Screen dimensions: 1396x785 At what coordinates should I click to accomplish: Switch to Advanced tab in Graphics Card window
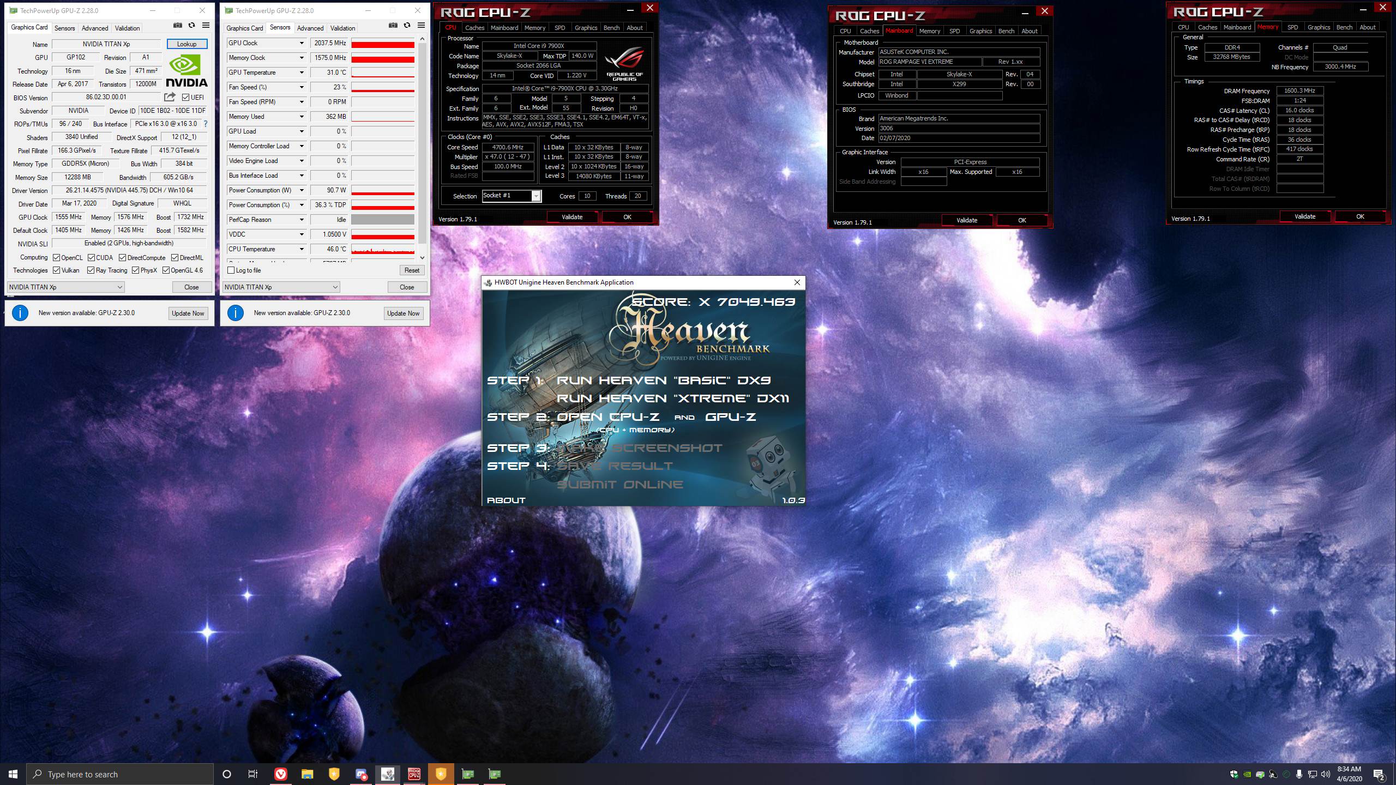[x=95, y=28]
